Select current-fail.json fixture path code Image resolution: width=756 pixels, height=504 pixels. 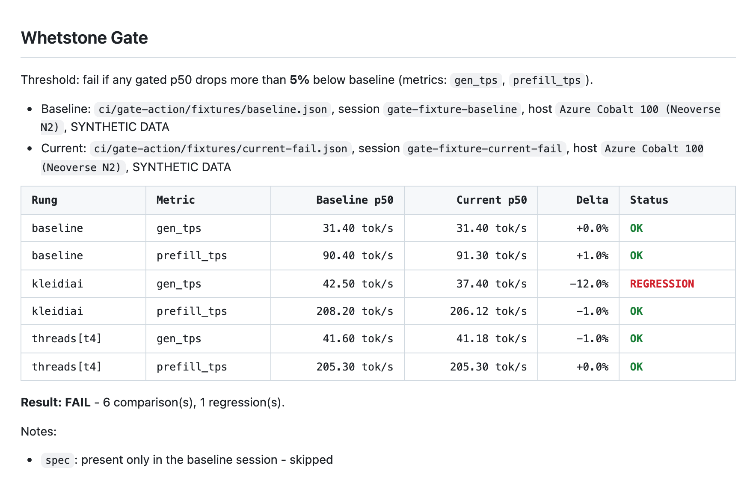(x=220, y=148)
